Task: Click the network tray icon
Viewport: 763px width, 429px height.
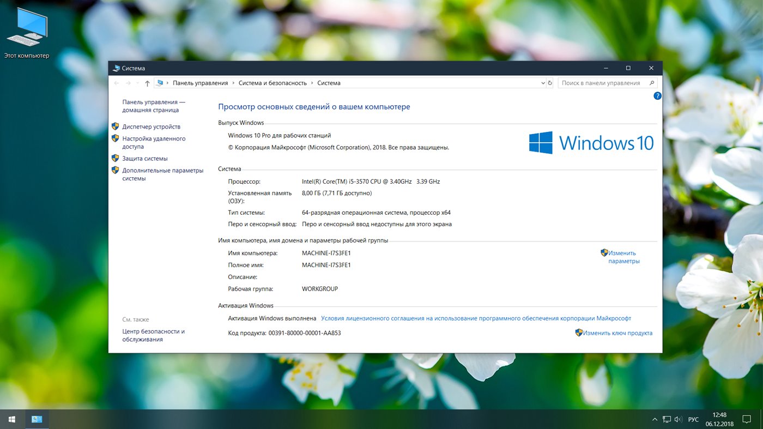Action: pyautogui.click(x=667, y=420)
